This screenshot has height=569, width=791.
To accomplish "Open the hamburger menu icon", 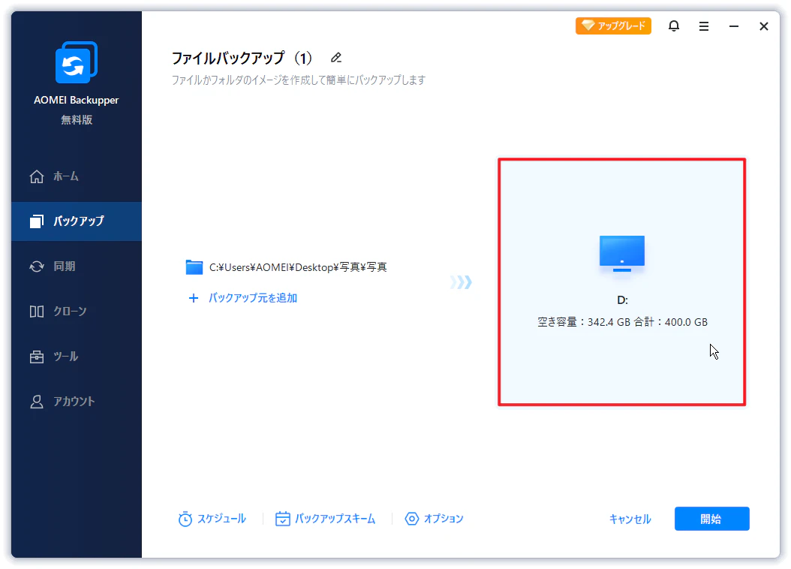I will (x=704, y=26).
